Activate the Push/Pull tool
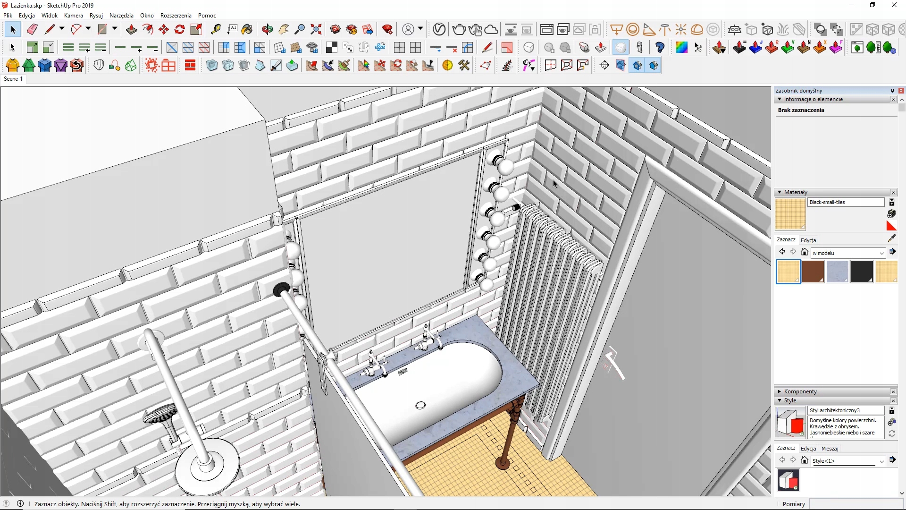 [131, 29]
